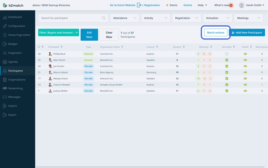Click the Canome Inc. cell for Phillip Beck

click(x=107, y=54)
